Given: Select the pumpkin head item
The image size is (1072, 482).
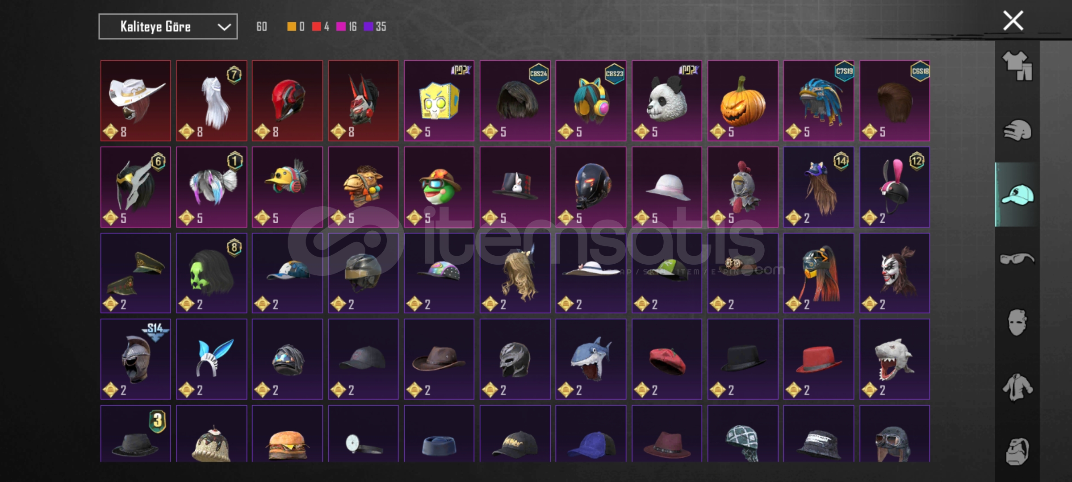Looking at the screenshot, I should 743,101.
